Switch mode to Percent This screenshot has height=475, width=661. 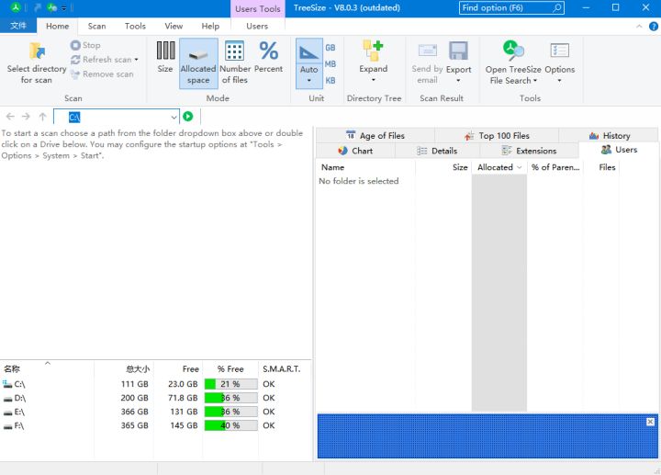(268, 57)
